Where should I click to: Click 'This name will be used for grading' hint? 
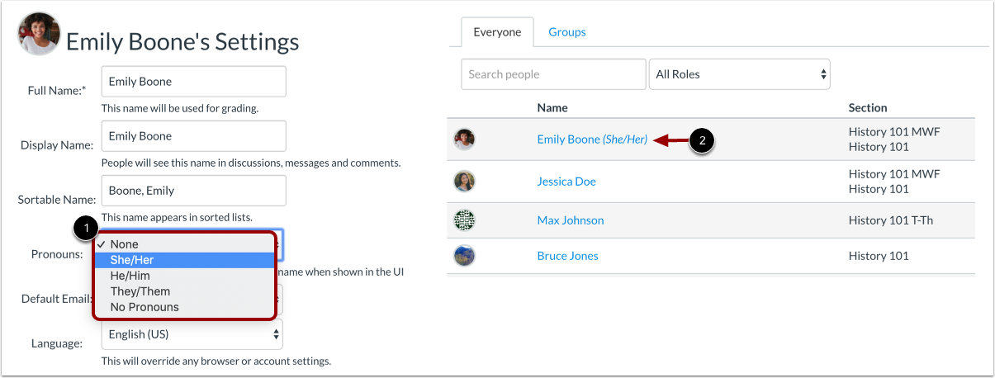(x=179, y=108)
